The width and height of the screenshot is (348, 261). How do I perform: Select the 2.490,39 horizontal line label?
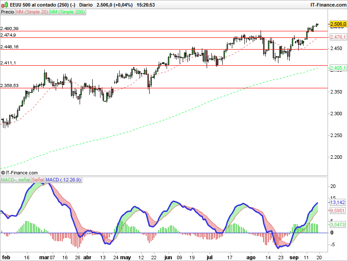tap(9, 28)
